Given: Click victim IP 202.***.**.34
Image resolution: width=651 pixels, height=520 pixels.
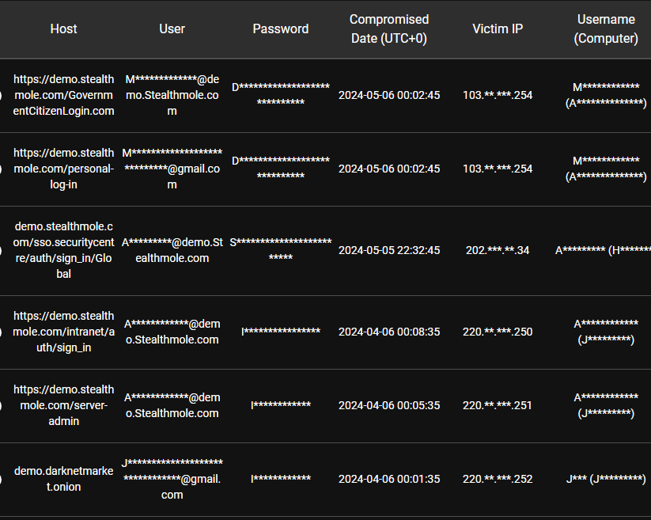Looking at the screenshot, I should (498, 250).
